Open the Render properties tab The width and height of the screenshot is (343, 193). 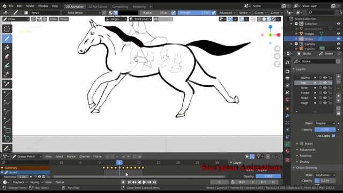[x=287, y=71]
